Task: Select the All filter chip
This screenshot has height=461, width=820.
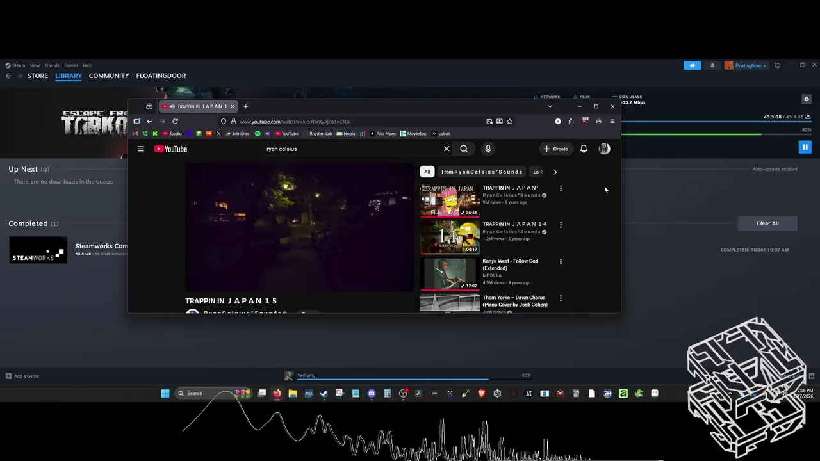Action: 427,172
